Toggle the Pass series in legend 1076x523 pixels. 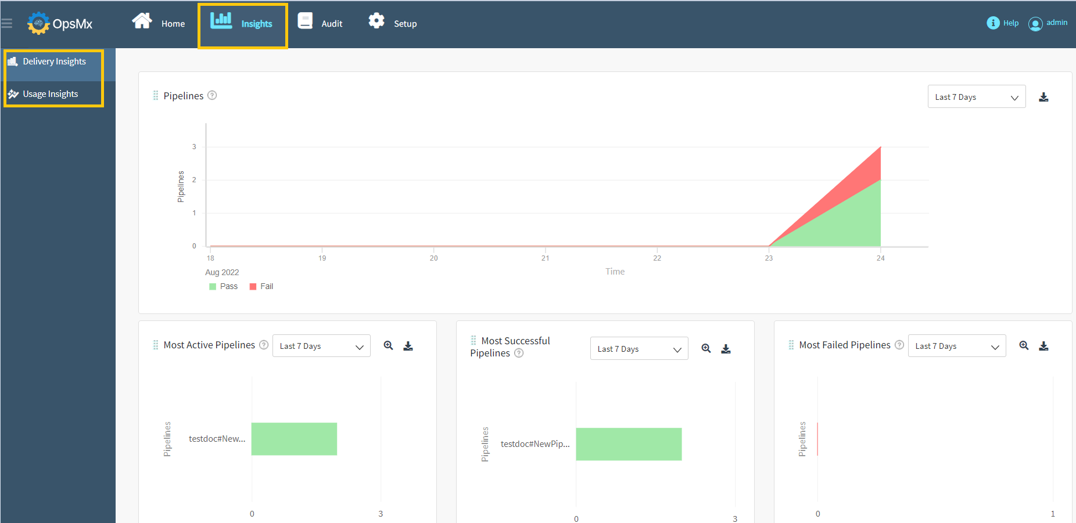tap(224, 287)
